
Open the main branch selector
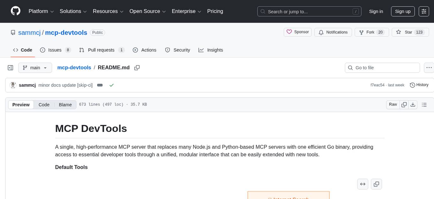click(35, 67)
